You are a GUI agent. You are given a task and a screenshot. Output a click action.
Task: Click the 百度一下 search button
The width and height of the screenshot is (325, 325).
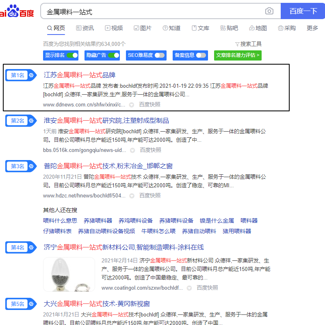pos(303,11)
